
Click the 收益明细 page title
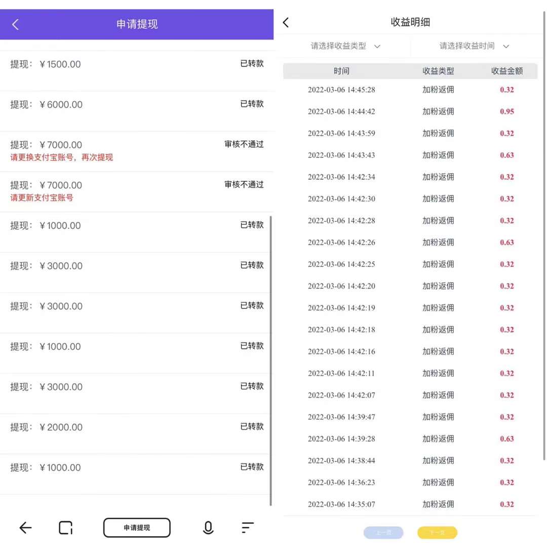pyautogui.click(x=410, y=22)
